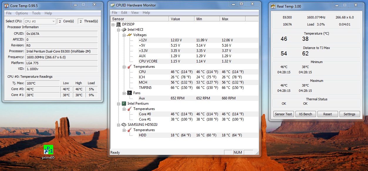Viewport: 368px width, 171px height.
Task: Collapse the SAMSUNG HD502IJ node
Action: (119, 125)
